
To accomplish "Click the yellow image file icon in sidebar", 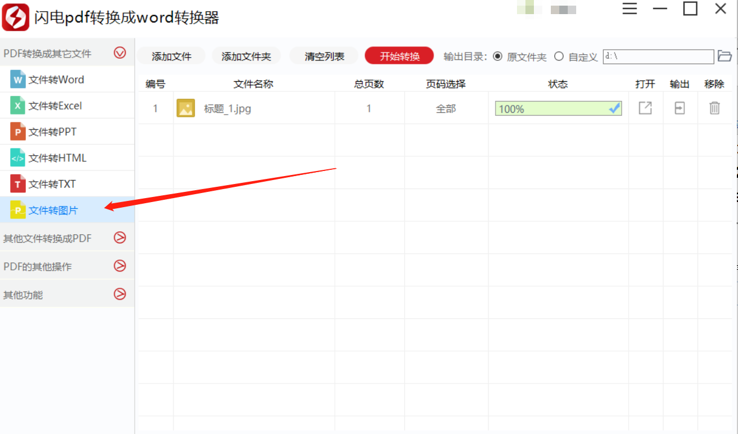I will [18, 210].
